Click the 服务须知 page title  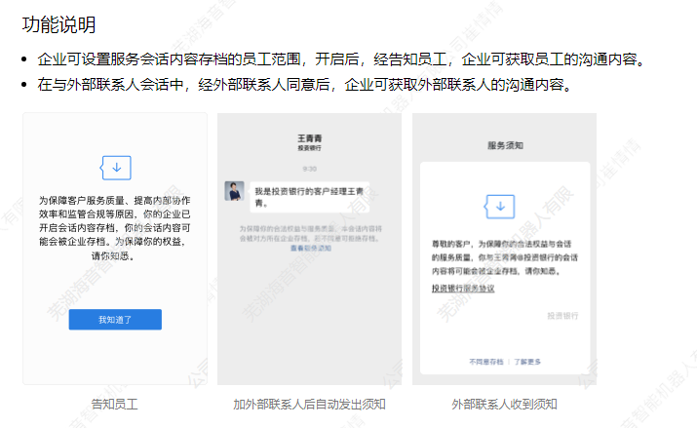pos(504,144)
